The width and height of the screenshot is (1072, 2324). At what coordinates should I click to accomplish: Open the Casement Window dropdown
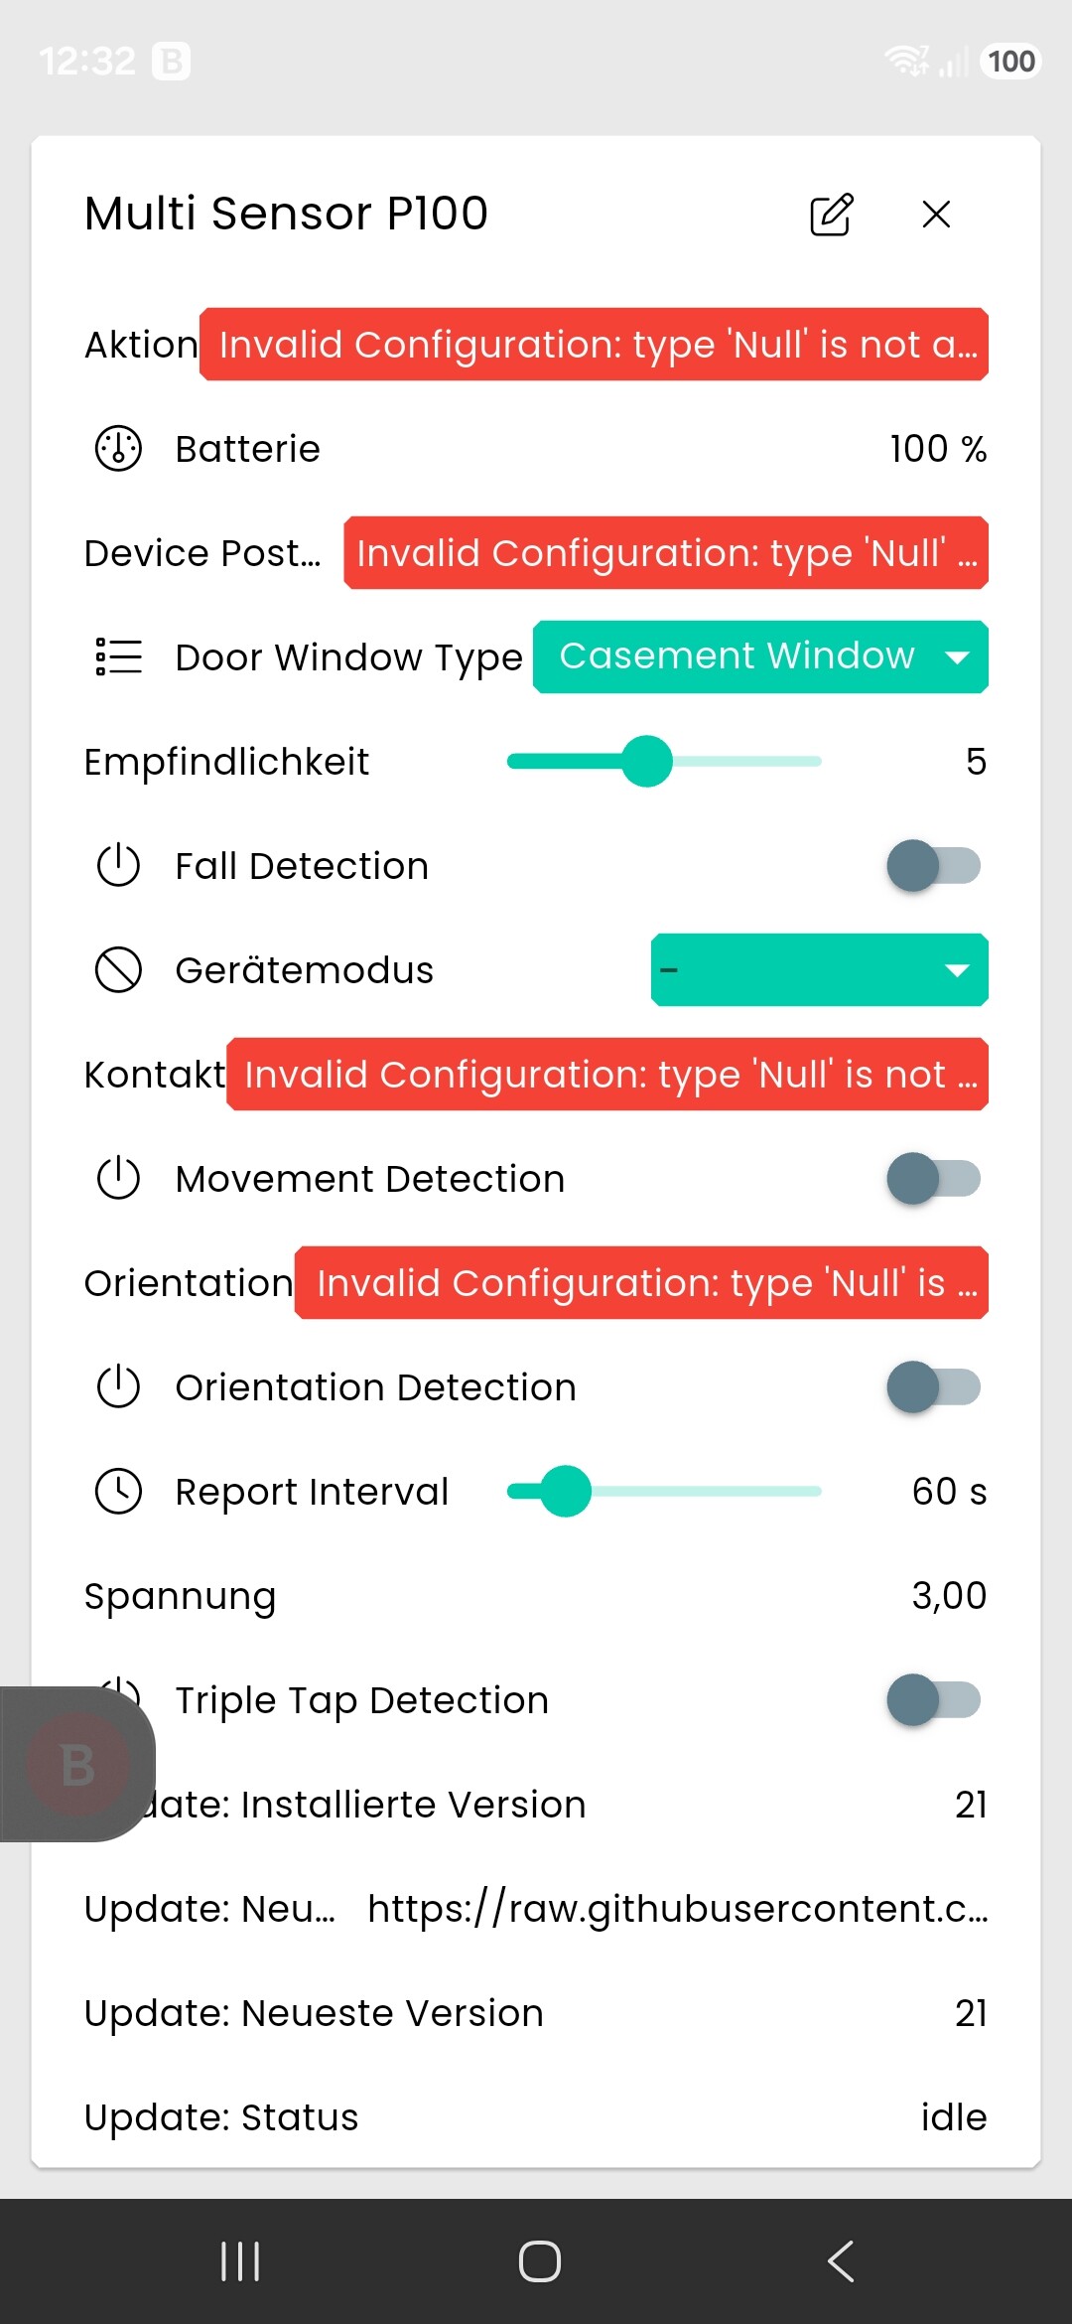pos(760,656)
